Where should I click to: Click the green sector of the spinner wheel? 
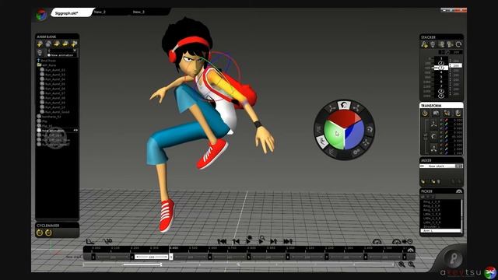click(333, 135)
